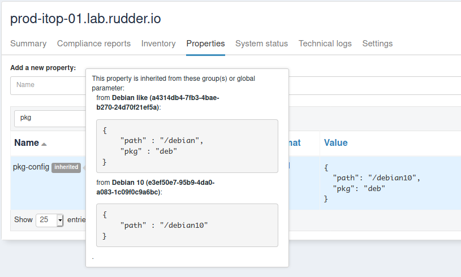The height and width of the screenshot is (277, 461).
Task: Click the Debian like group name in popover
Action: [135, 97]
